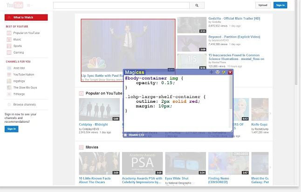Click the YouTube Nation channel avatar icon
Screen dimensions: 301x192
(x=9, y=74)
